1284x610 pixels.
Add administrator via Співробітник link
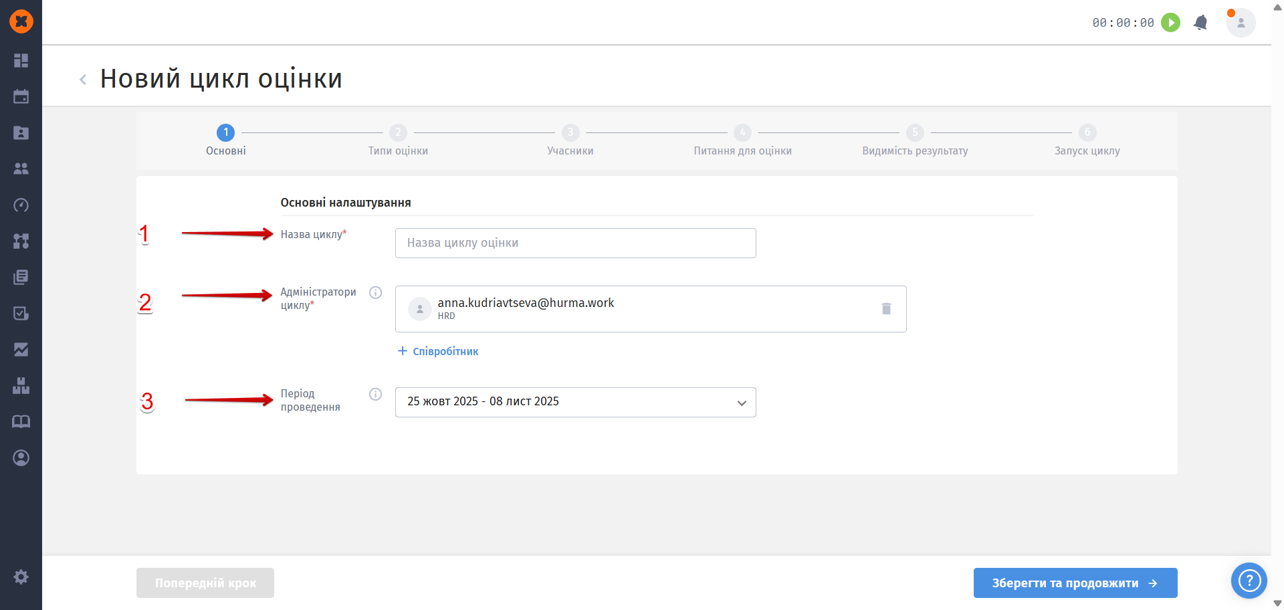click(x=439, y=351)
